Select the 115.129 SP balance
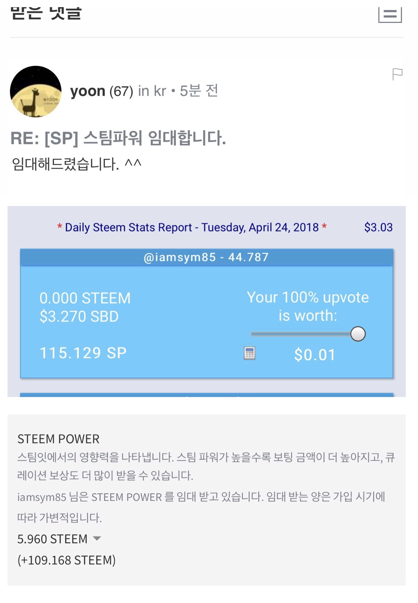418x603 pixels. tap(83, 353)
